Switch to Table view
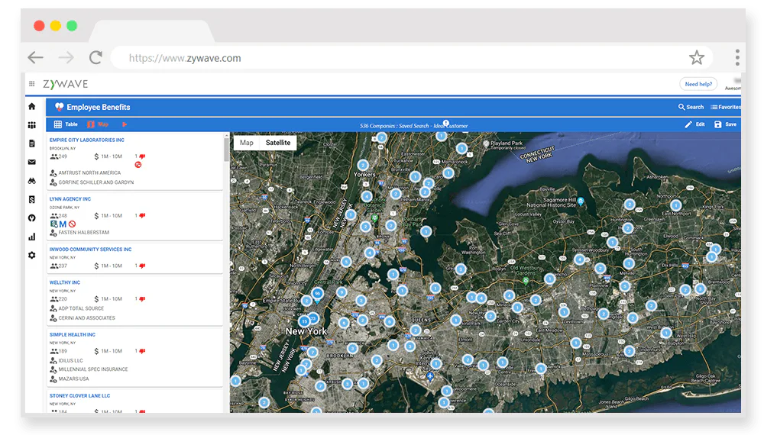 point(66,124)
